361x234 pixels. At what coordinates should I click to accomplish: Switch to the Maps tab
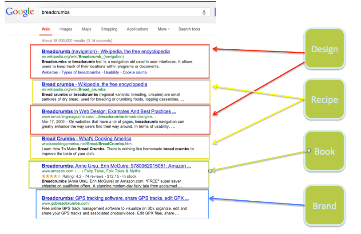pyautogui.click(x=87, y=29)
